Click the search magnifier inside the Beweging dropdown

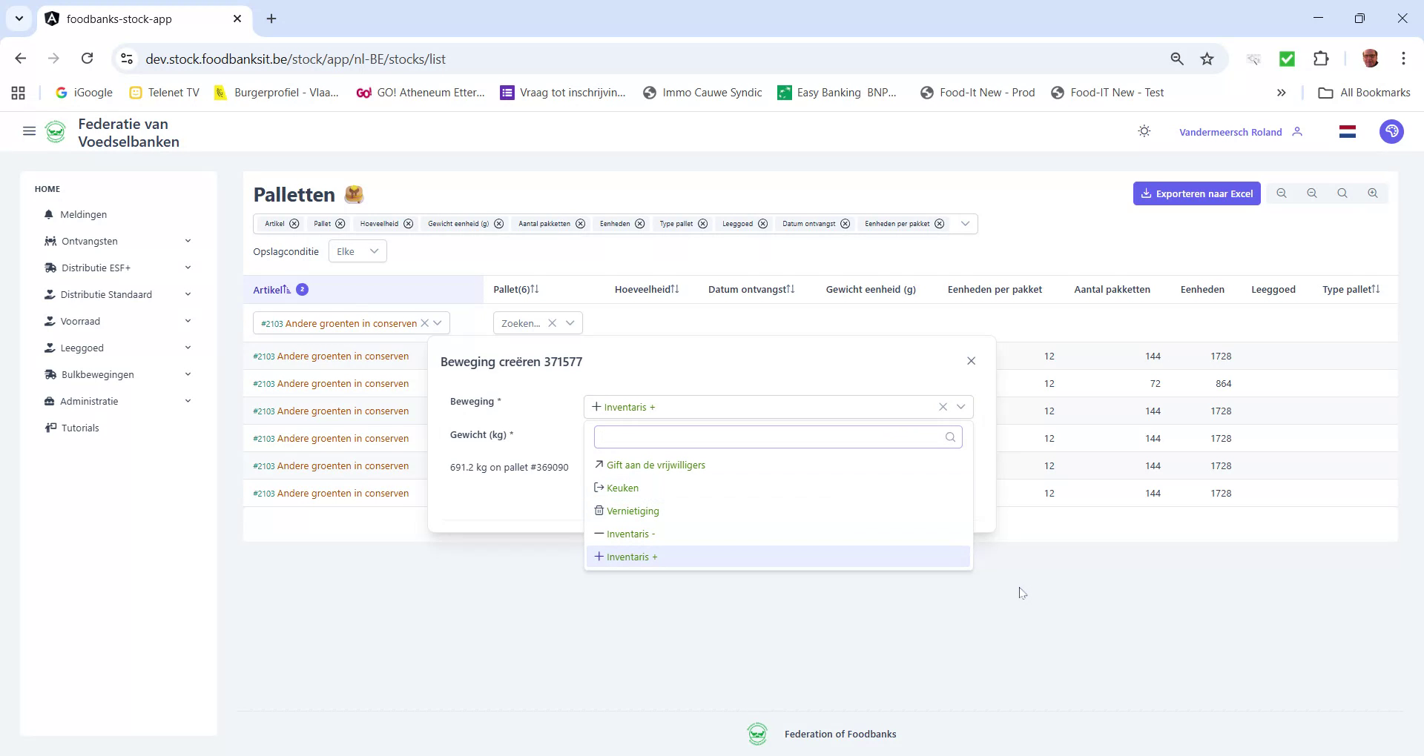[950, 437]
